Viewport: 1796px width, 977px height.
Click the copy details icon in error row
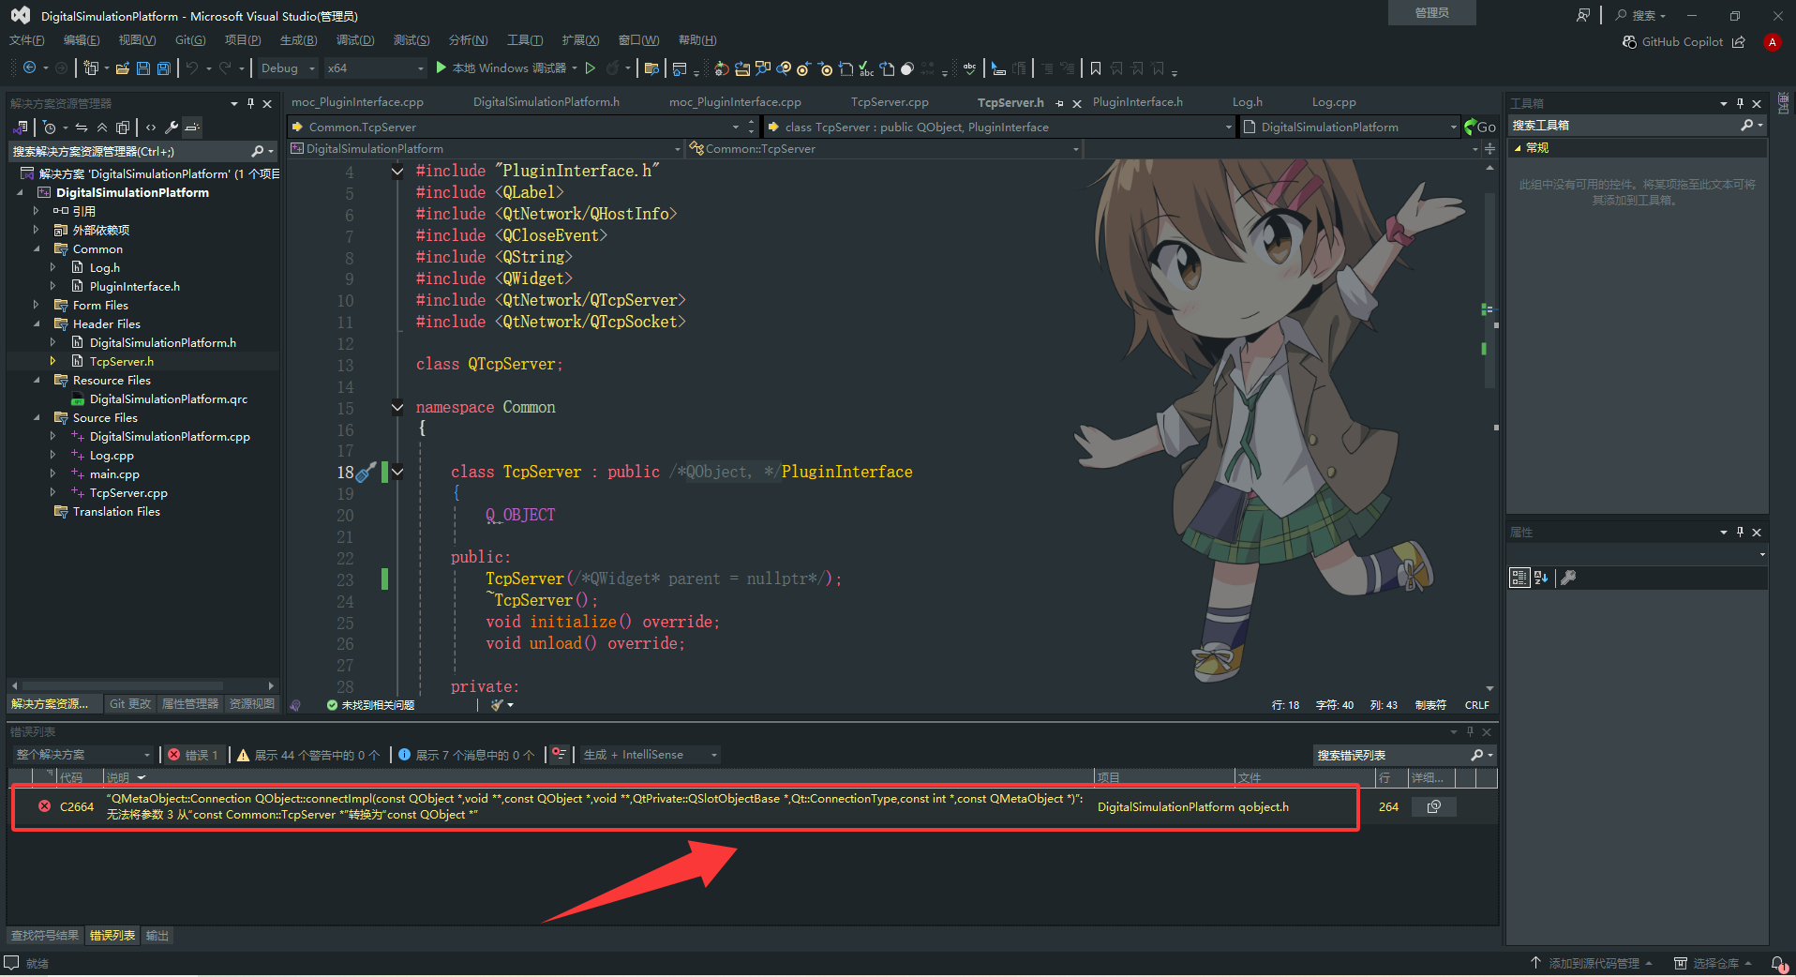(1433, 806)
